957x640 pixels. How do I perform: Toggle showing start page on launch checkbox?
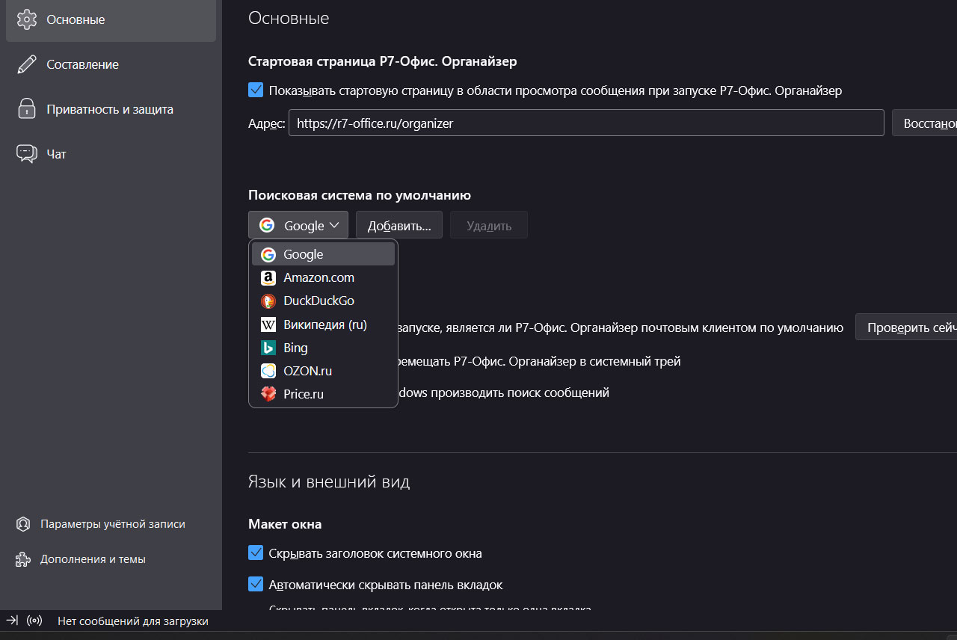[256, 90]
